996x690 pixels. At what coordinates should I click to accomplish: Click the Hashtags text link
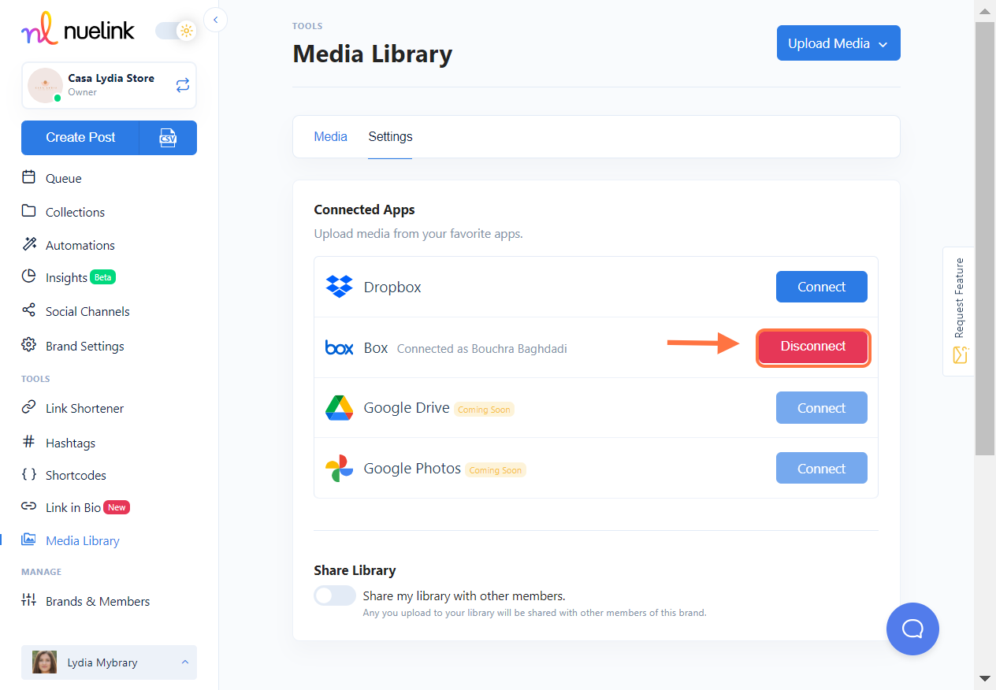(70, 443)
